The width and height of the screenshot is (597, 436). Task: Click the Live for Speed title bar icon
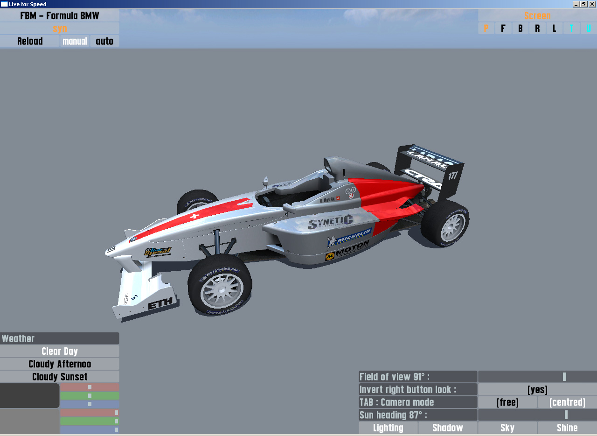pos(4,4)
